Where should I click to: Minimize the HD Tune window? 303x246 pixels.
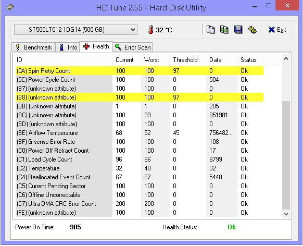pyautogui.click(x=255, y=6)
